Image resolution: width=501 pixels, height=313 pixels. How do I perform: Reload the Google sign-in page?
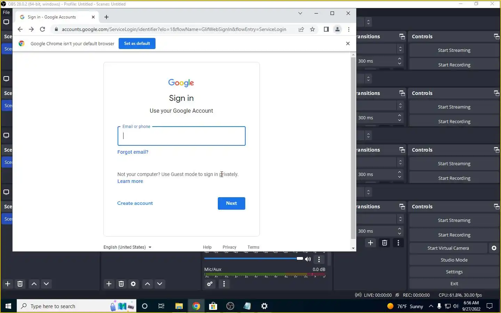42,29
